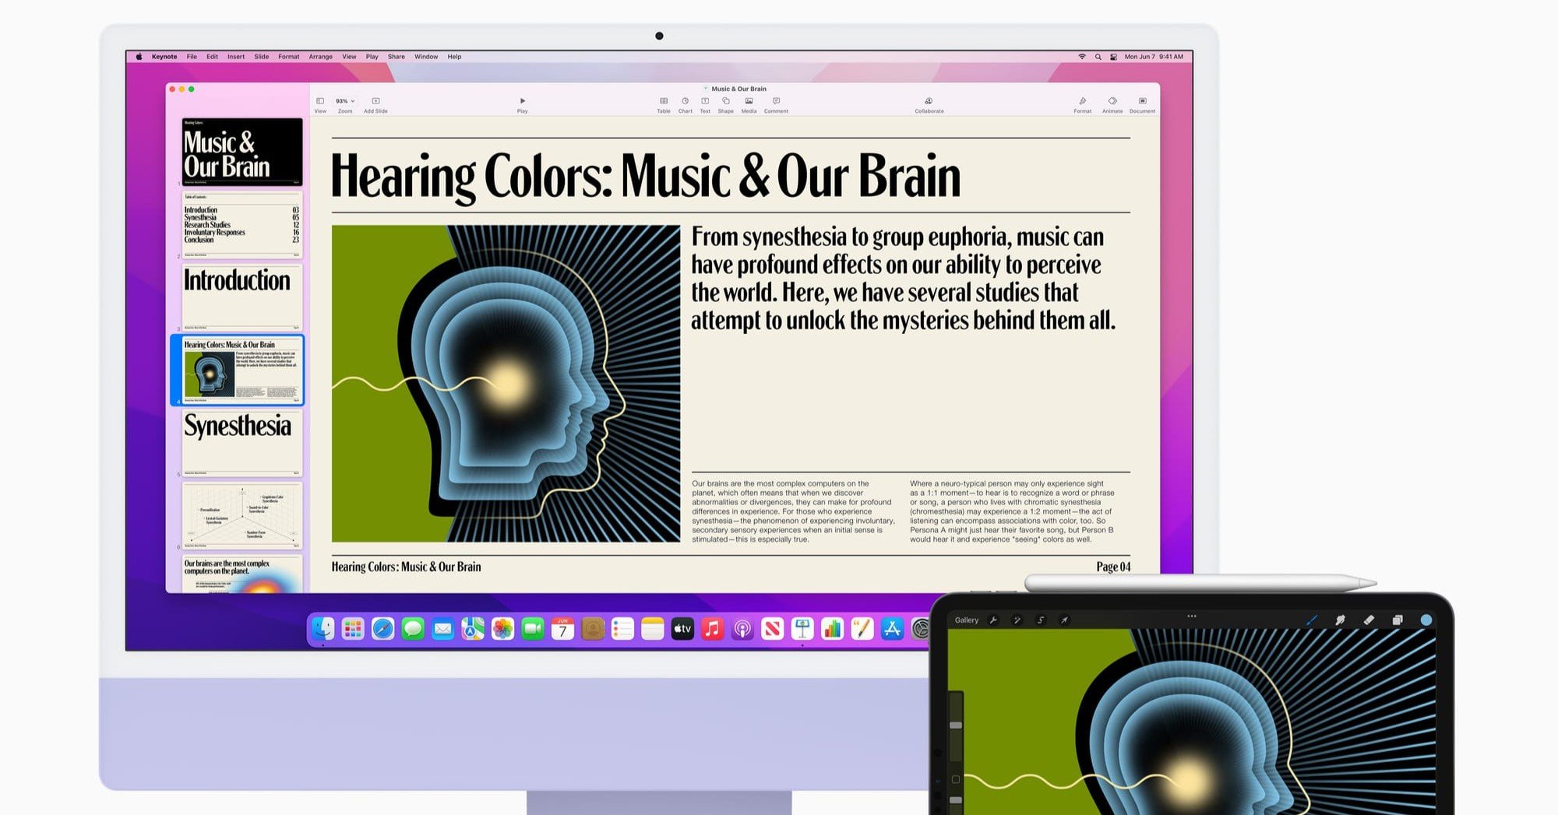Viewport: 1558px width, 815px height.
Task: Open the Apple menu
Action: (139, 57)
